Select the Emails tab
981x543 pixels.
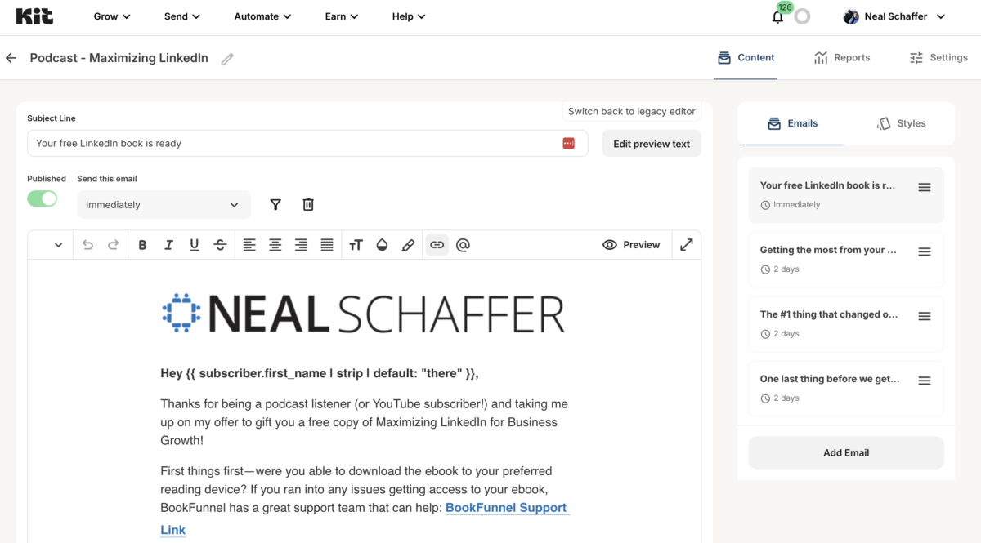(x=792, y=123)
